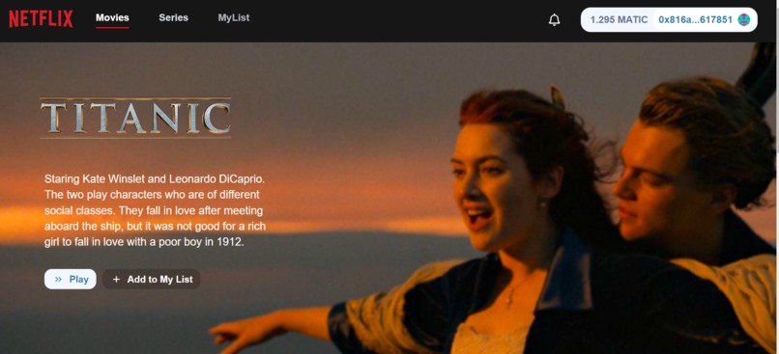
Task: Add Titanic to My List
Action: [x=152, y=279]
